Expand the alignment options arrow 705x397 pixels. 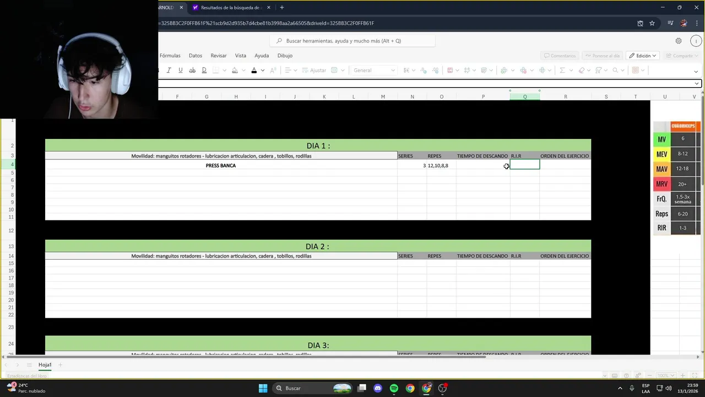pos(296,70)
